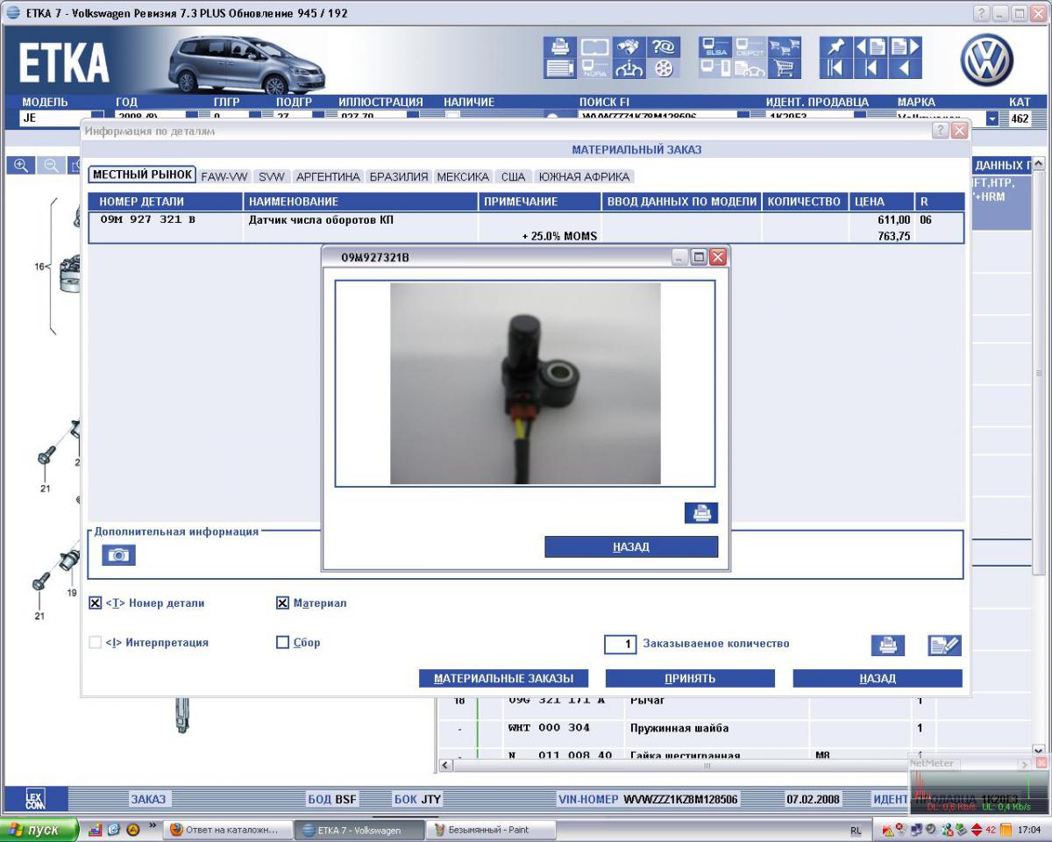
Task: Click the list view icon below the printer
Action: tap(558, 68)
